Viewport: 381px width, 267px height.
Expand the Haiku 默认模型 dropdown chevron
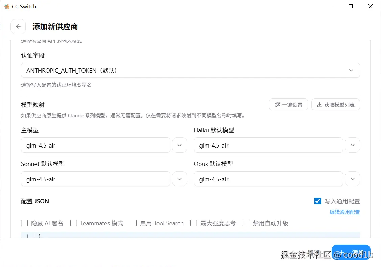coord(352,145)
